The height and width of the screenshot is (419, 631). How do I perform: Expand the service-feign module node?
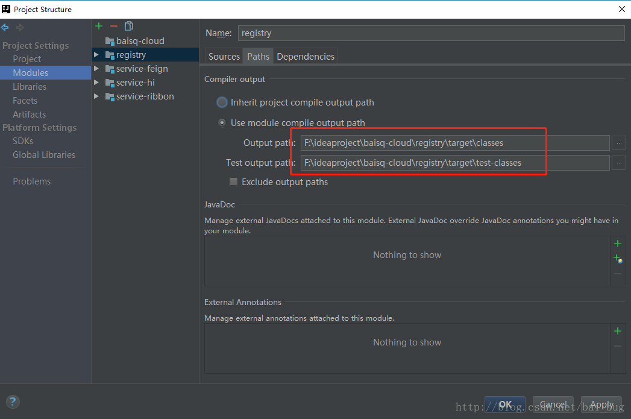[x=96, y=68]
